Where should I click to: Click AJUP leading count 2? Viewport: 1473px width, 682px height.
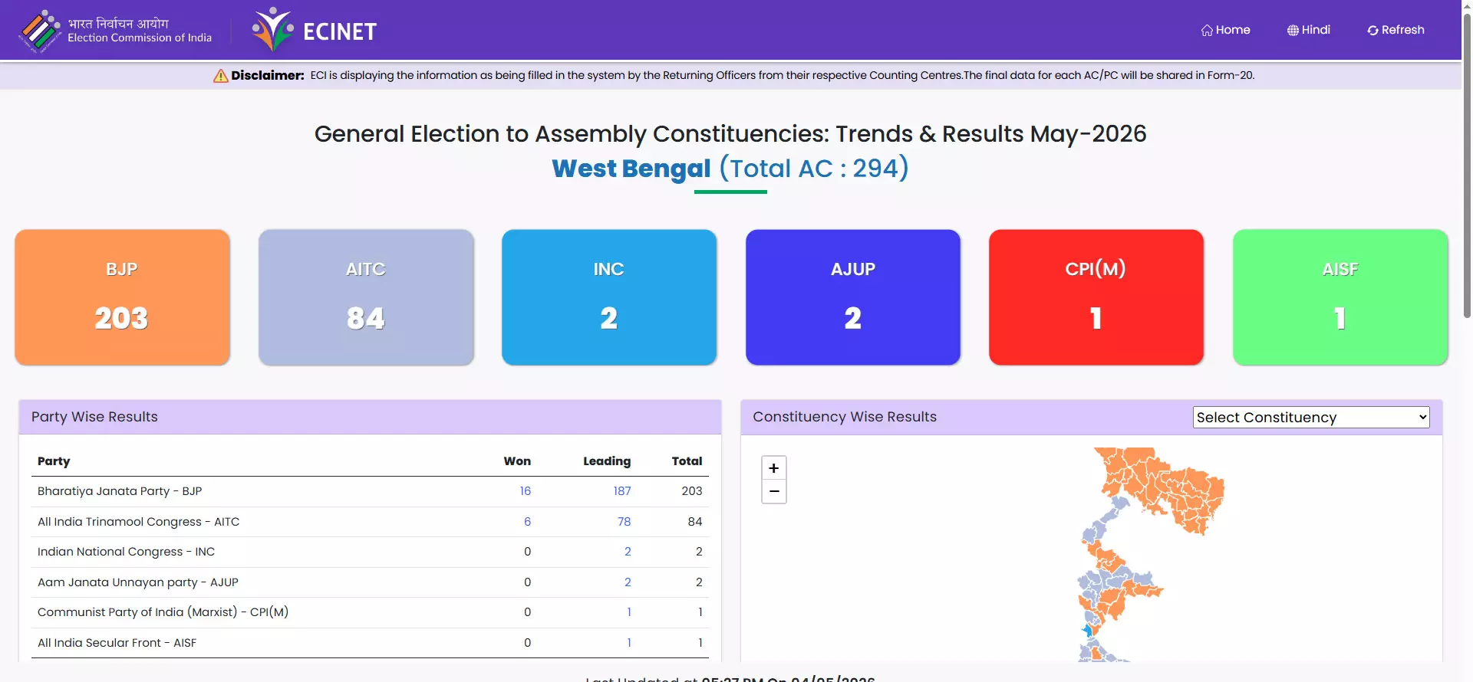click(x=628, y=582)
